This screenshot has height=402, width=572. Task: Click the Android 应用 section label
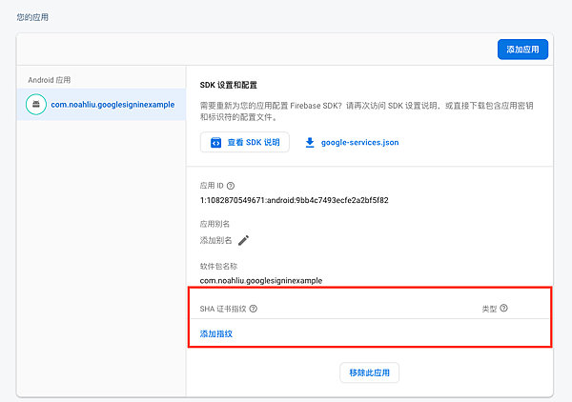(x=50, y=80)
